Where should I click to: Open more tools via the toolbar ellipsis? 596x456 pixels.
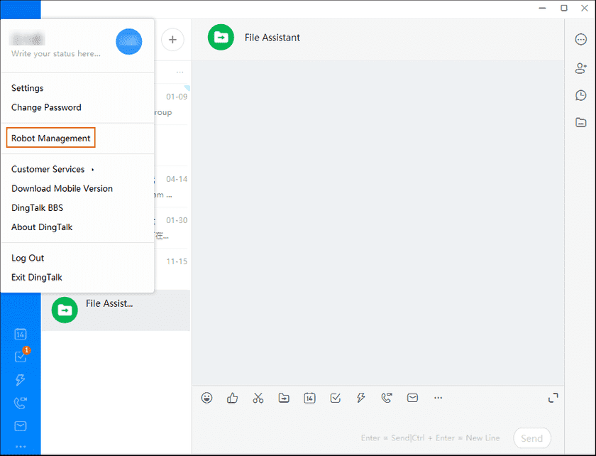(438, 398)
